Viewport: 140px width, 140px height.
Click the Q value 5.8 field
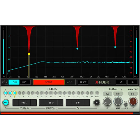(x=78, y=102)
